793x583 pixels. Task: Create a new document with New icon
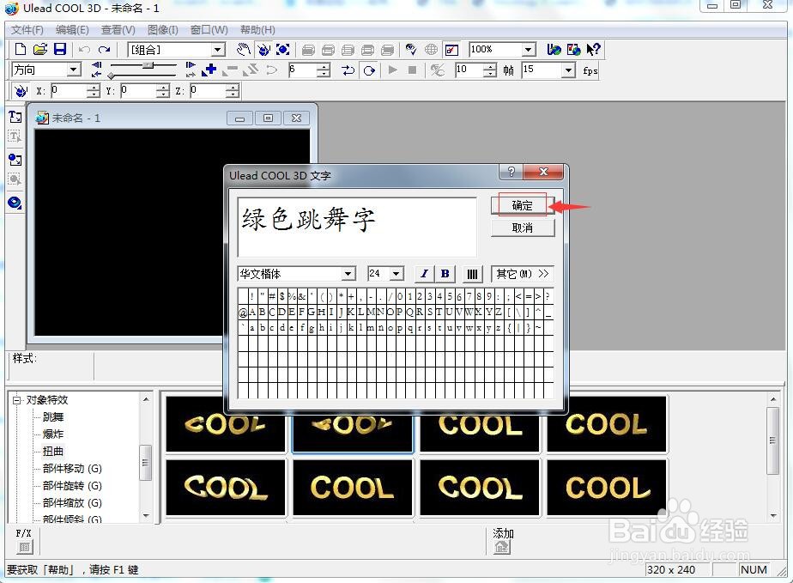point(21,50)
